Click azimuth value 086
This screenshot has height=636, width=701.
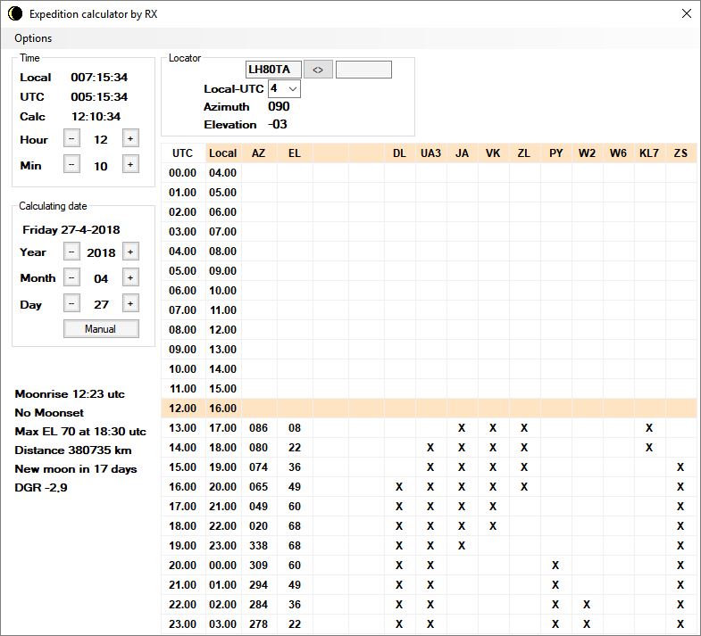tap(259, 428)
